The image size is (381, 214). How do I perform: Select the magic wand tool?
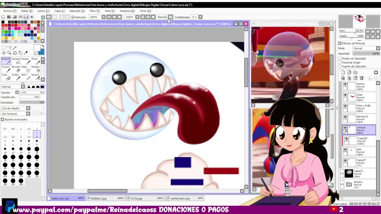(15, 48)
